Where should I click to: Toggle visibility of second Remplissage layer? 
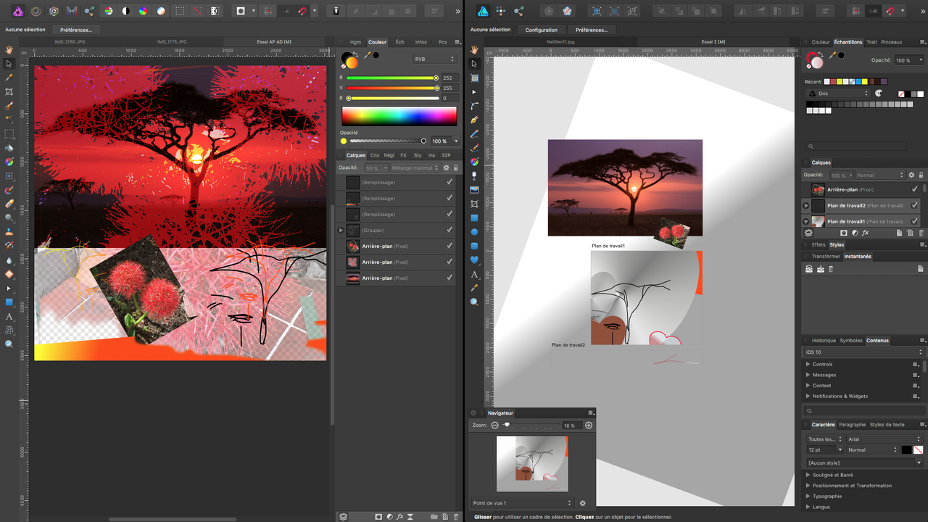(449, 198)
